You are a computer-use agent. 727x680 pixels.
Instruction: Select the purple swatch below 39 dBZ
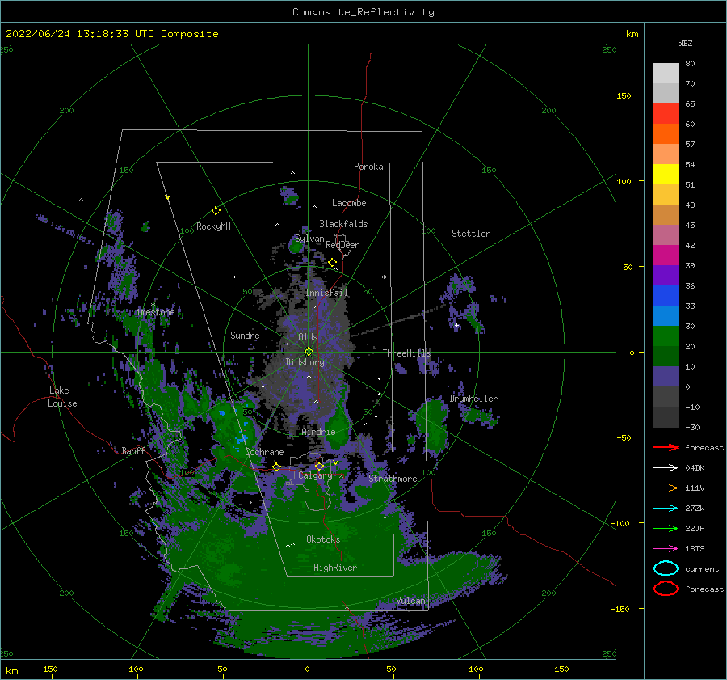[666, 275]
